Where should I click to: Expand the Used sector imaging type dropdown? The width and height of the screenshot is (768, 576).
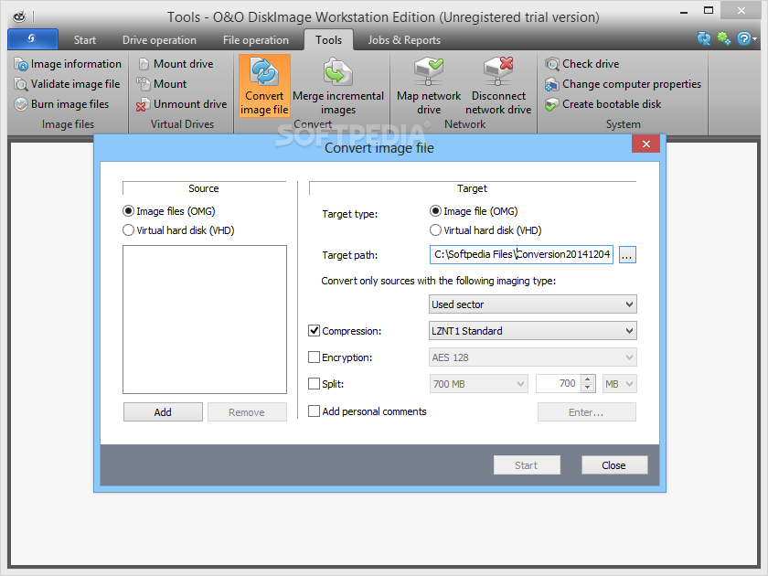click(x=533, y=304)
